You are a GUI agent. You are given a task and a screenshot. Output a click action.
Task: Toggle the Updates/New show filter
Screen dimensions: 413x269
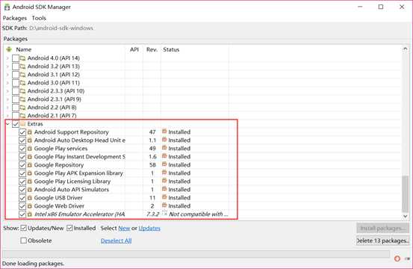[23, 228]
